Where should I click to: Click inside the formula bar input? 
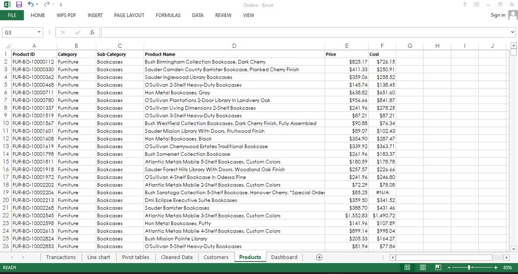pyautogui.click(x=304, y=32)
